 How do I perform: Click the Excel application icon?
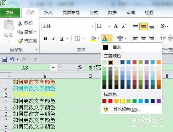3,3
